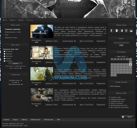Open the Фото tab in the top menu
The height and width of the screenshot is (128, 137).
[x=5, y=20]
